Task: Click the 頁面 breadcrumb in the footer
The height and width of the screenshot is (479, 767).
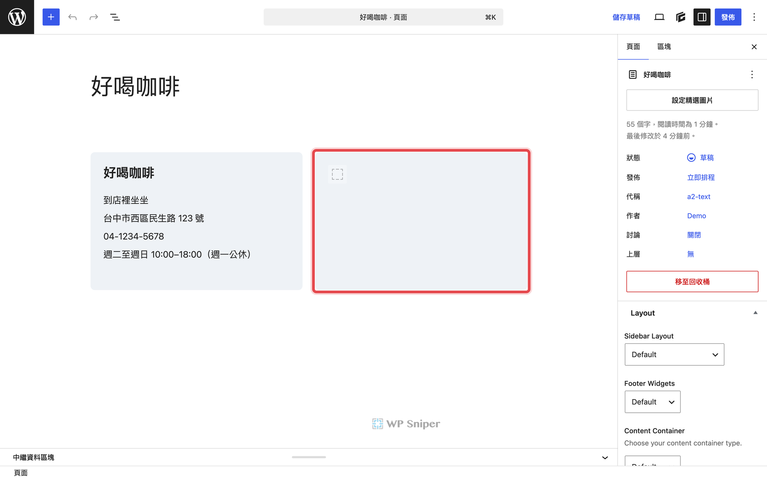Action: [20, 473]
